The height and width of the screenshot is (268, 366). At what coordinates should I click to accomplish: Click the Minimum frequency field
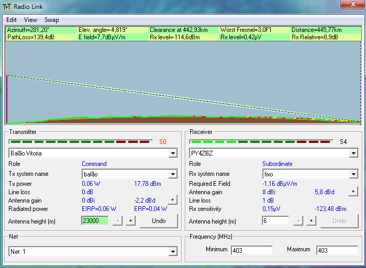251,250
